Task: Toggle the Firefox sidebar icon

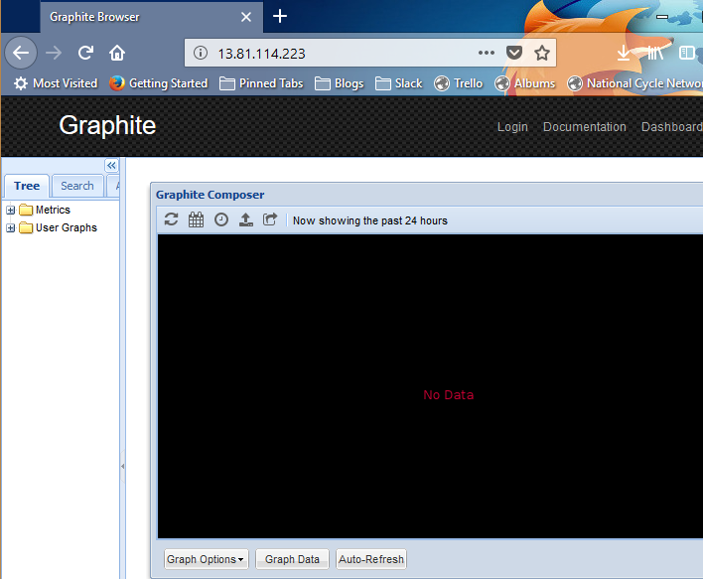Action: coord(686,53)
